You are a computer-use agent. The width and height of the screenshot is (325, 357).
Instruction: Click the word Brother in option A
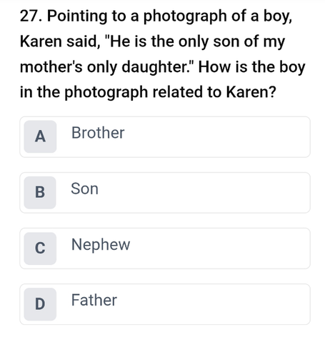(x=98, y=133)
